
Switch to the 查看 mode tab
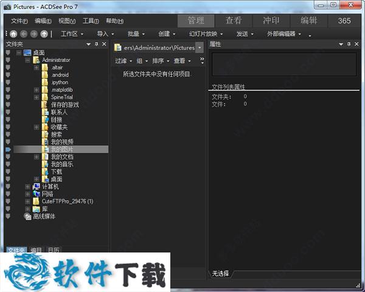[234, 21]
